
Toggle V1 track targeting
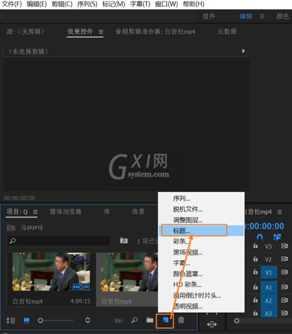pyautogui.click(x=269, y=272)
